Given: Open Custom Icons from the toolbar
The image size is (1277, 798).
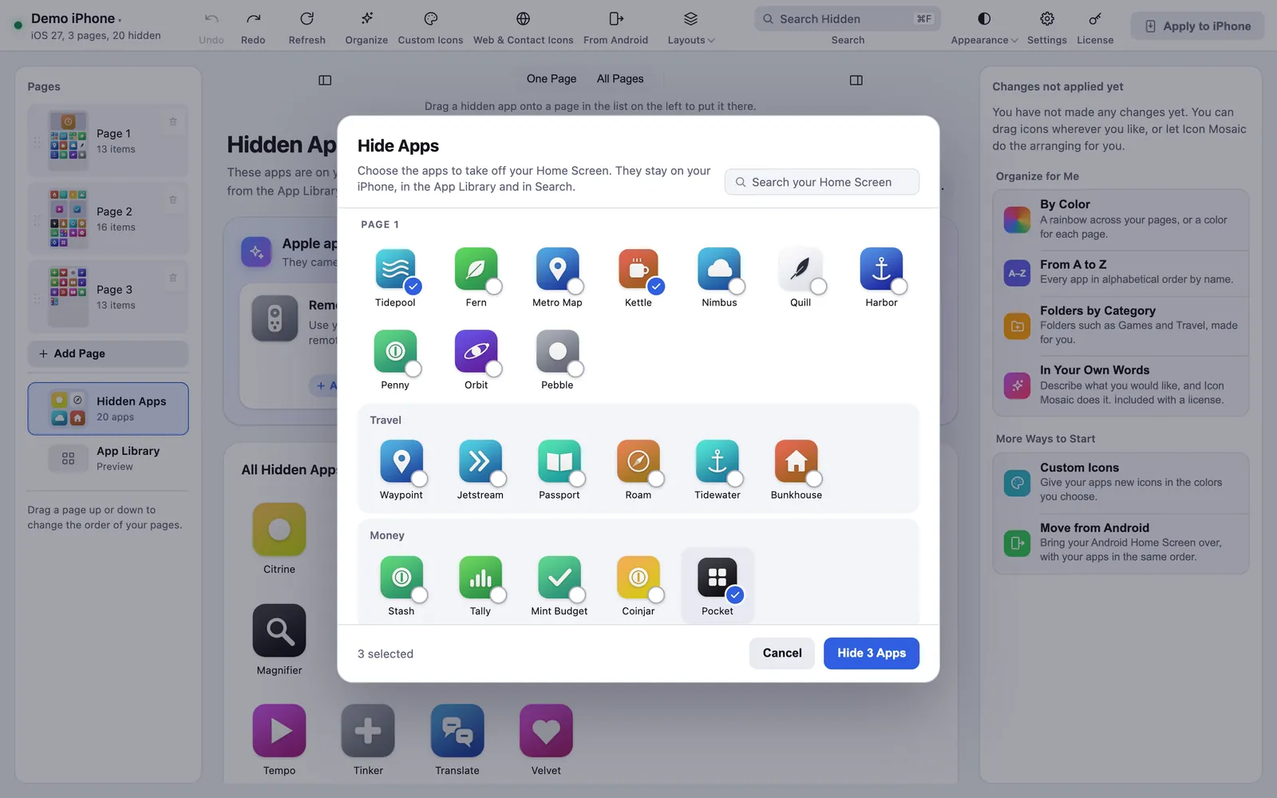Looking at the screenshot, I should pos(430,27).
